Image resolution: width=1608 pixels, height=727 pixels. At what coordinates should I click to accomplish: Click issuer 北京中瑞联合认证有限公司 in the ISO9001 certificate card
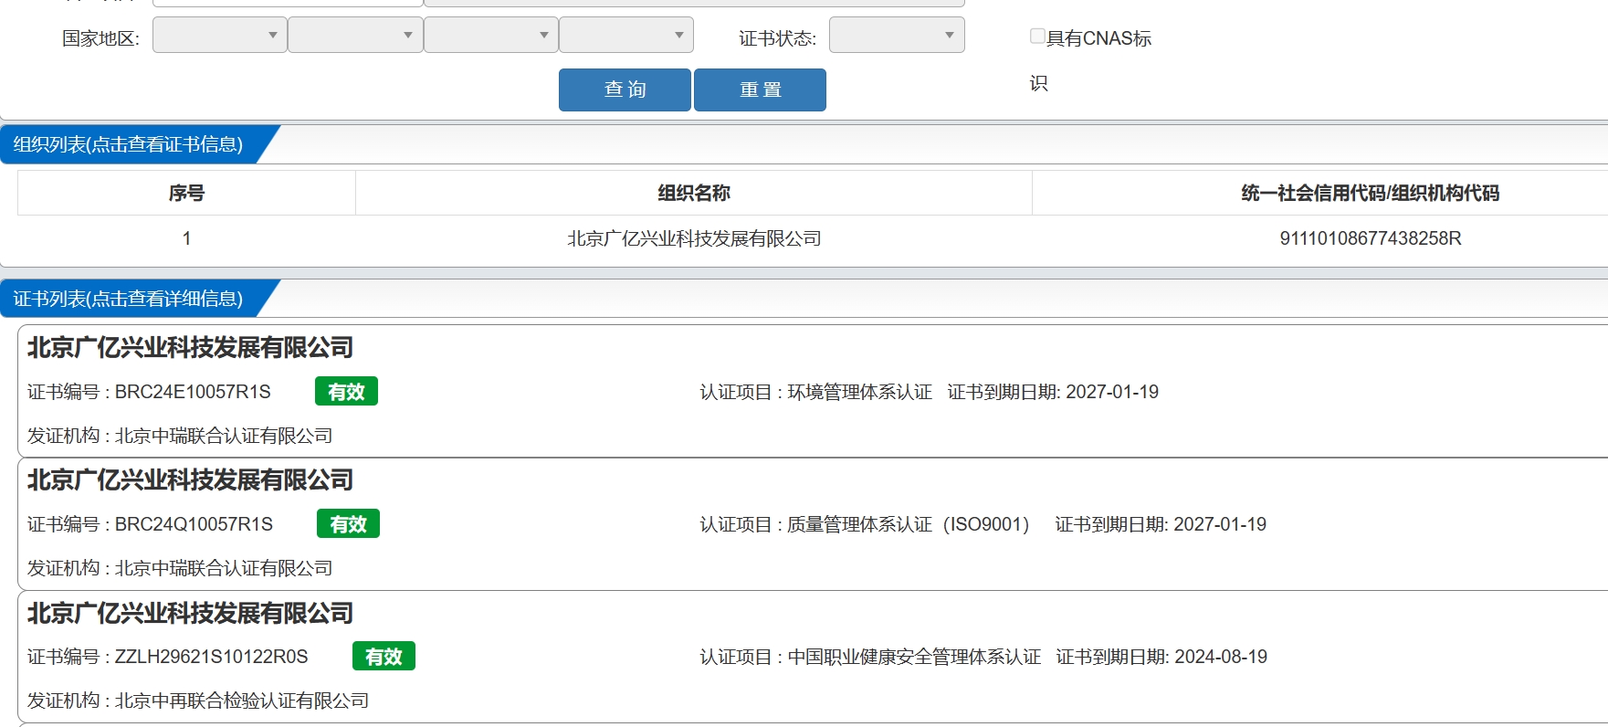click(224, 568)
